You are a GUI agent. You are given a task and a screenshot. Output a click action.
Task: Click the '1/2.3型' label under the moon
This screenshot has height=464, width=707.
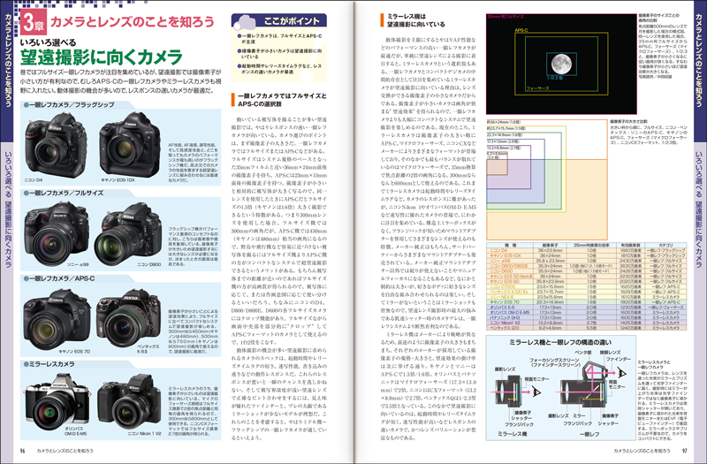coord(556,78)
